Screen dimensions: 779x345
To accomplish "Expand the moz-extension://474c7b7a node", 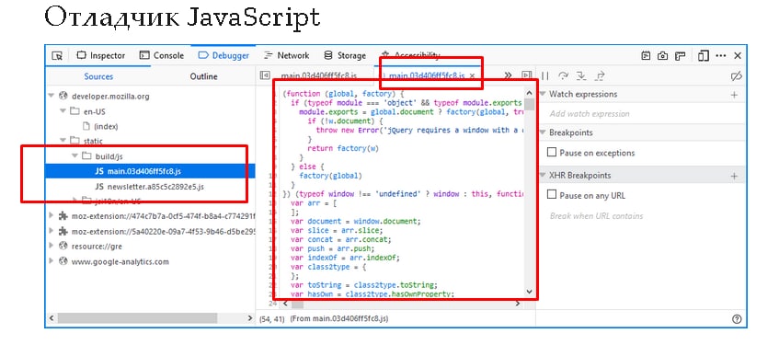I will [x=51, y=216].
